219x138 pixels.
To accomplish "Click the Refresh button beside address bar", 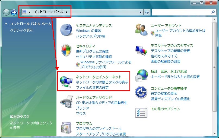I will [147, 12].
